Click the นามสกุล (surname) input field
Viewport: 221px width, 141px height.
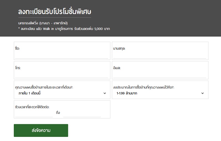point(160,55)
